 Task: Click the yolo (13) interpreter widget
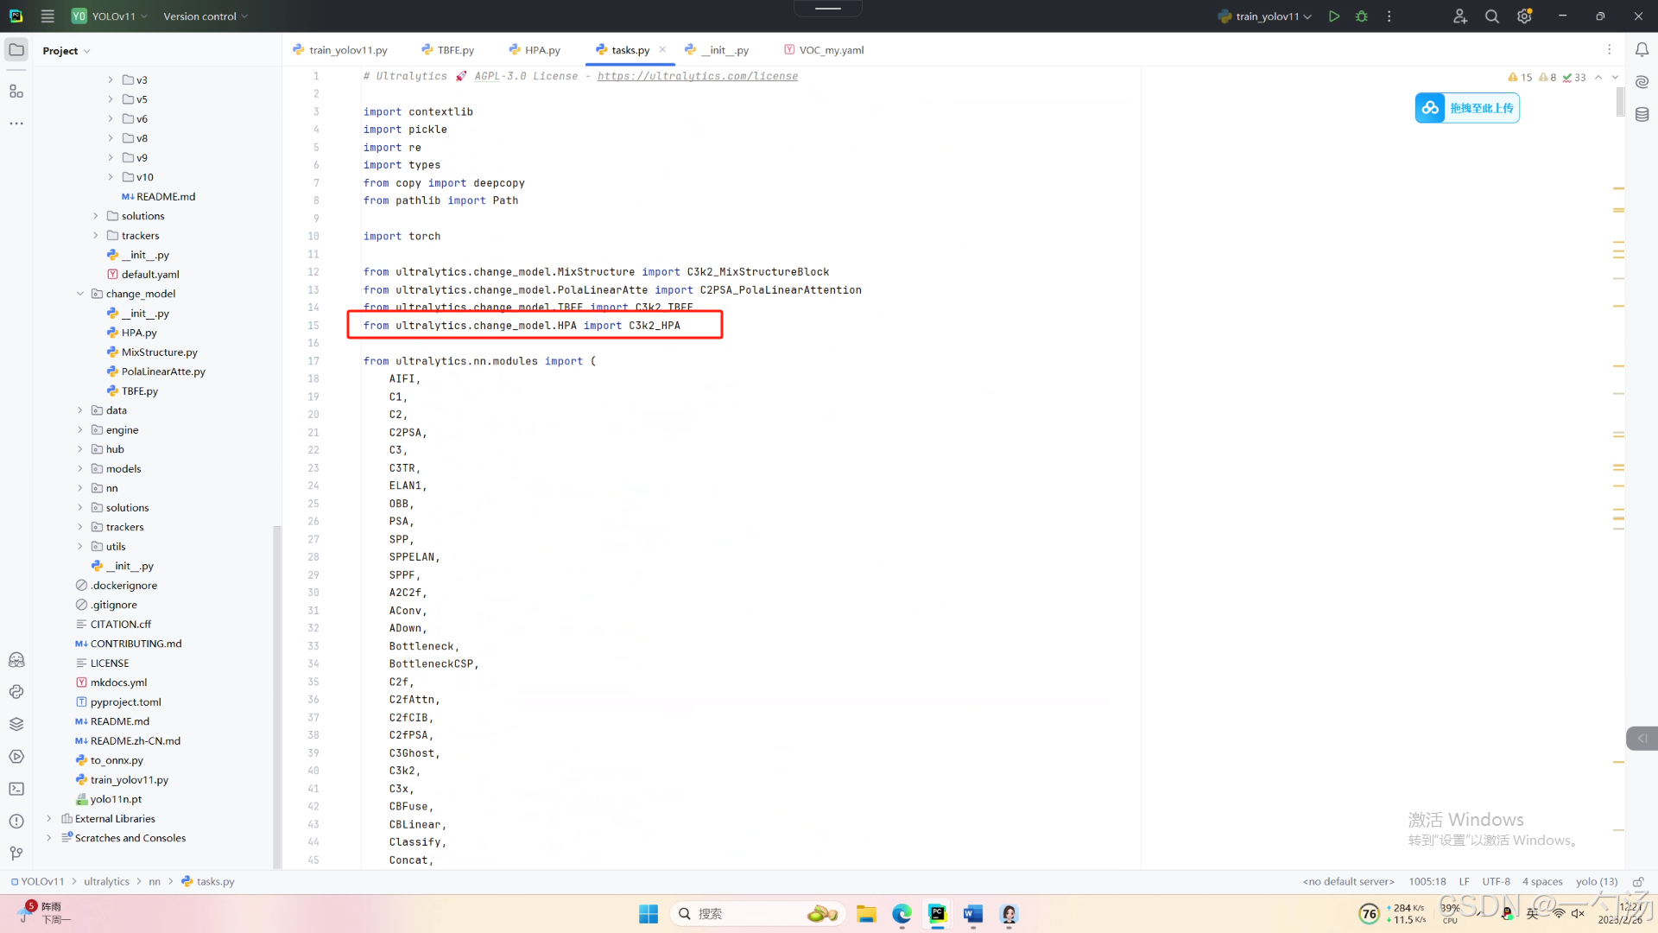click(1596, 881)
